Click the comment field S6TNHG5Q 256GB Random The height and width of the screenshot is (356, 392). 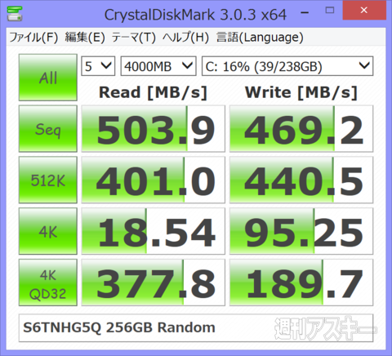(x=196, y=328)
